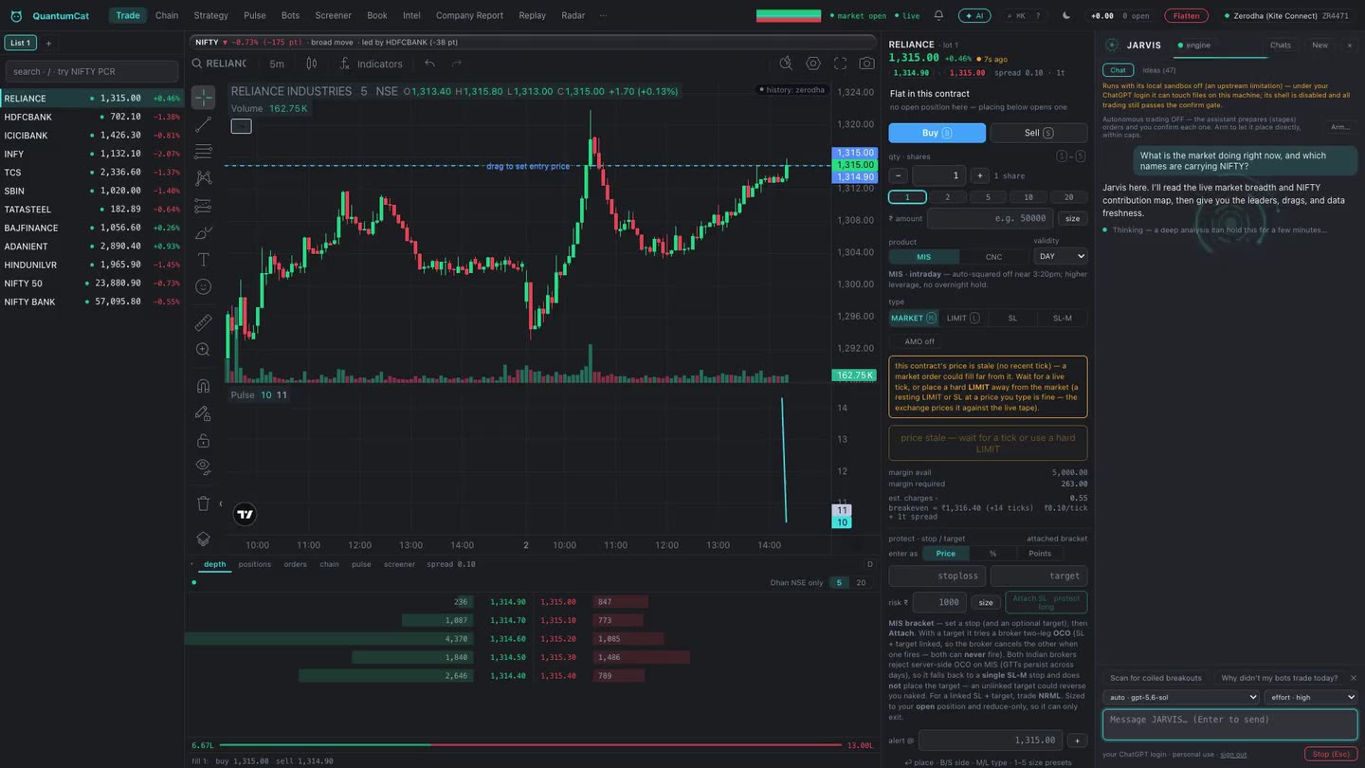Click the watchlist search field
1365x768 pixels.
pos(92,71)
